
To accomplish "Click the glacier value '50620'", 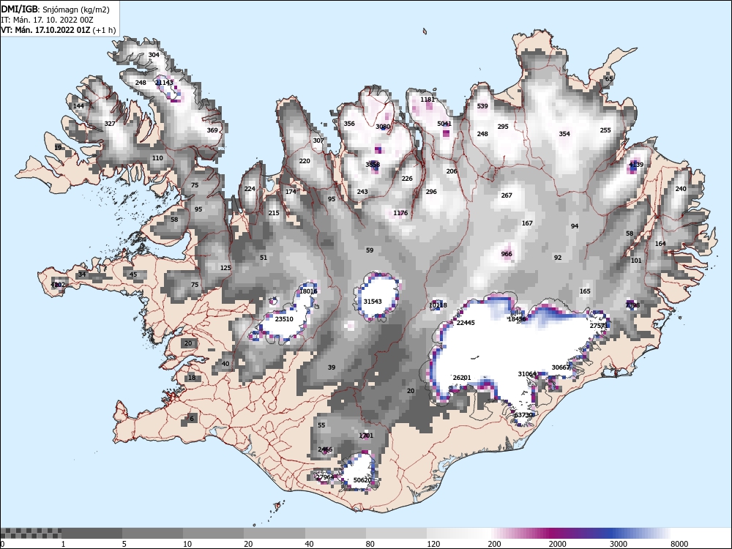I will click(x=362, y=480).
